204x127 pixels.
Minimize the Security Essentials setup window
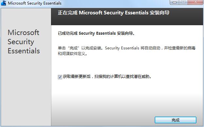tap(175, 2)
